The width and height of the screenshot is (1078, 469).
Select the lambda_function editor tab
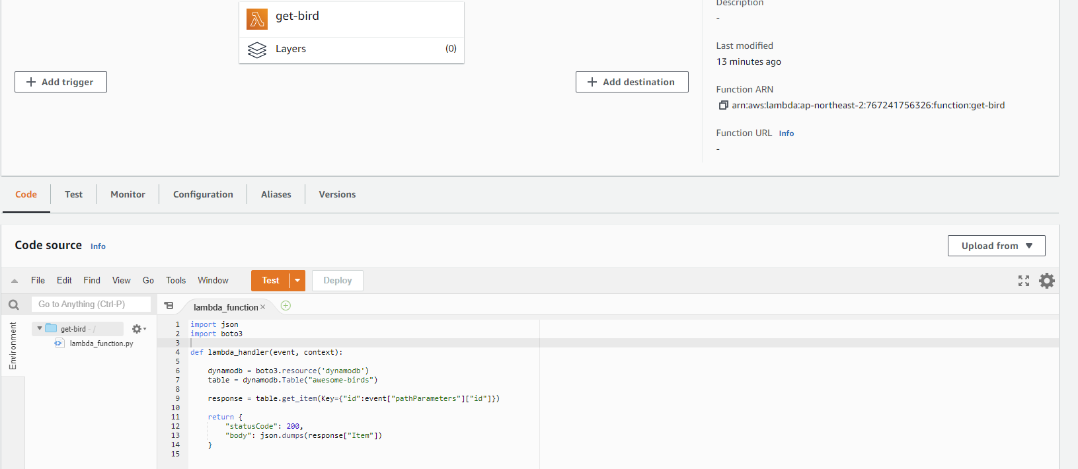pos(225,307)
